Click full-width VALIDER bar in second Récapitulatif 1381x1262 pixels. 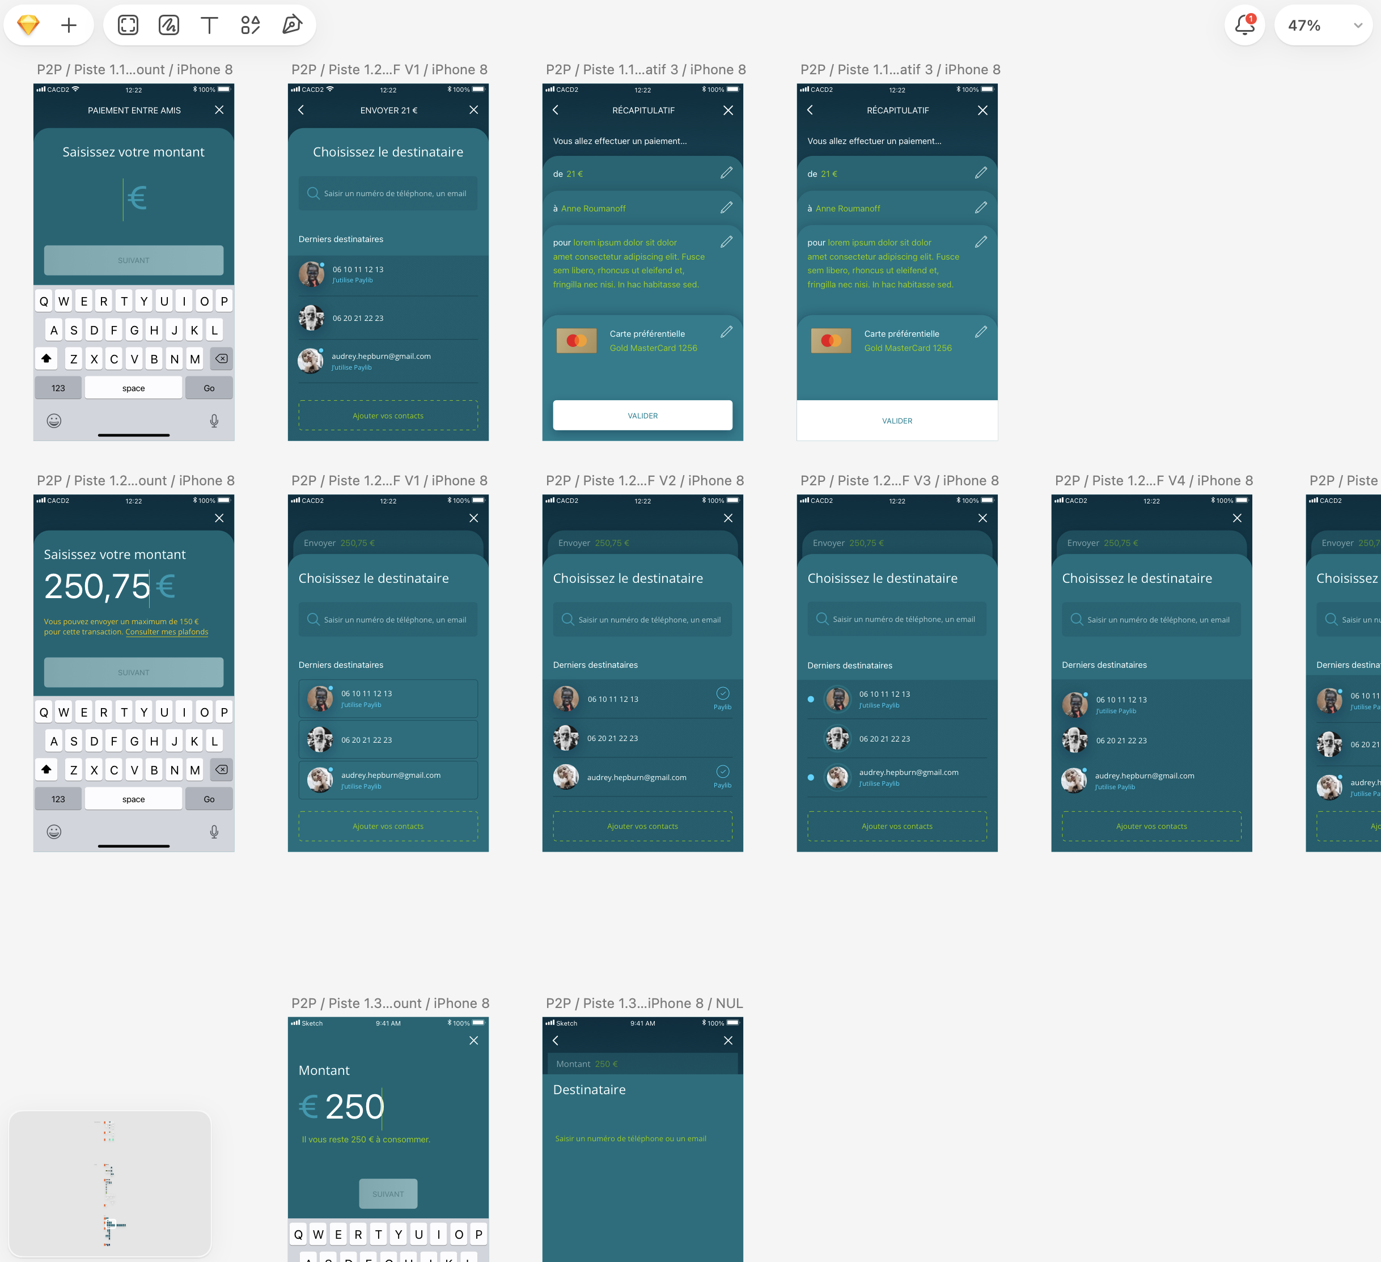(897, 421)
